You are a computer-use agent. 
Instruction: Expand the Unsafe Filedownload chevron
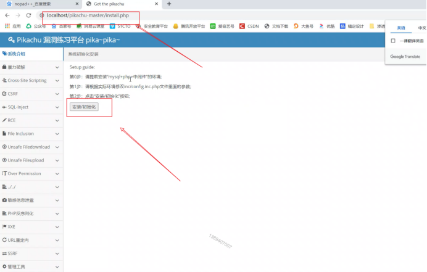pyautogui.click(x=57, y=147)
